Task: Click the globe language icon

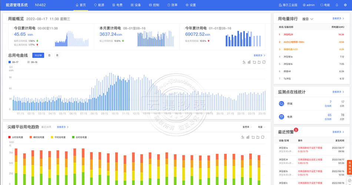Action: [346, 5]
